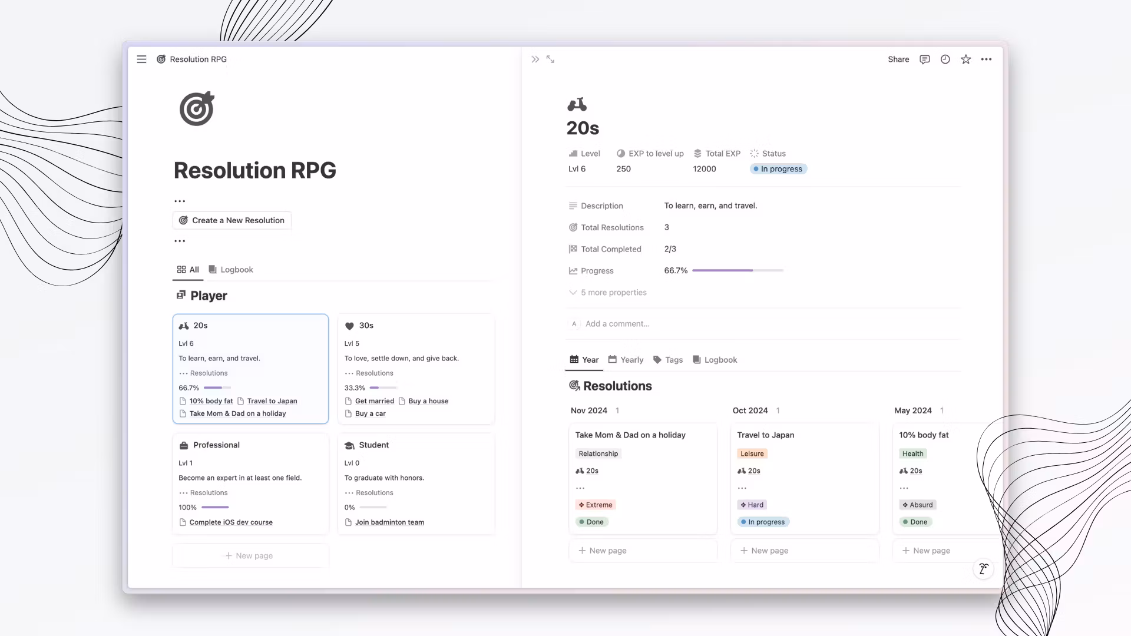This screenshot has height=636, width=1131.
Task: Click the Add a comment field
Action: 617,324
